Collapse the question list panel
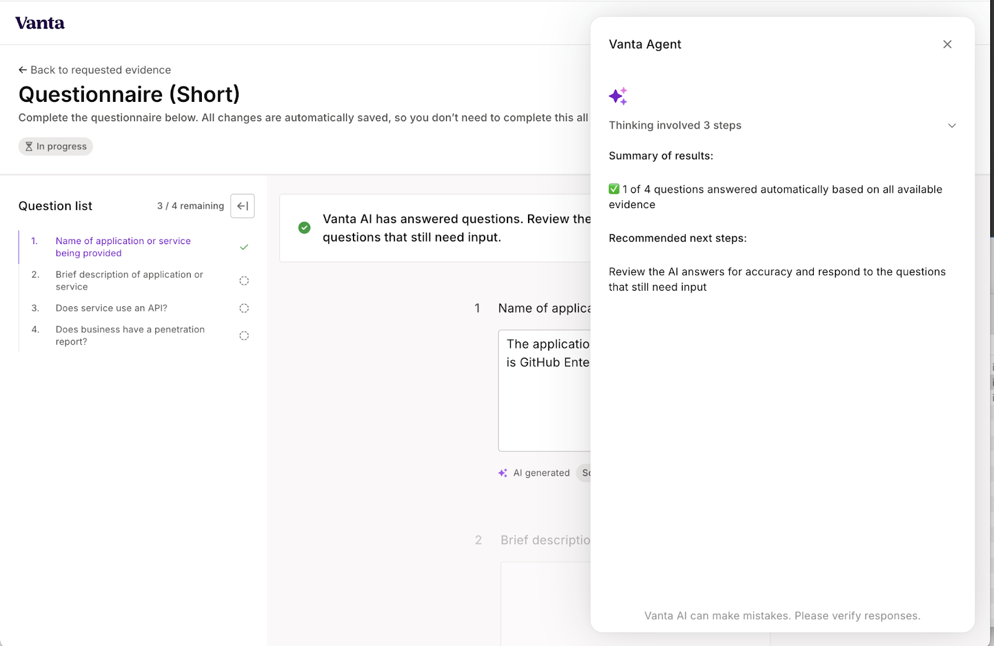 pos(243,206)
